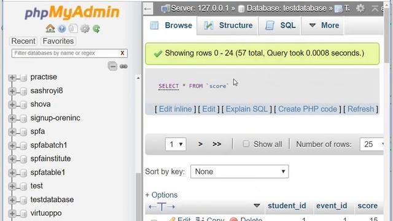Expand the virtuoppo database node
Screen dimensions: 393x221
[x=12, y=214]
